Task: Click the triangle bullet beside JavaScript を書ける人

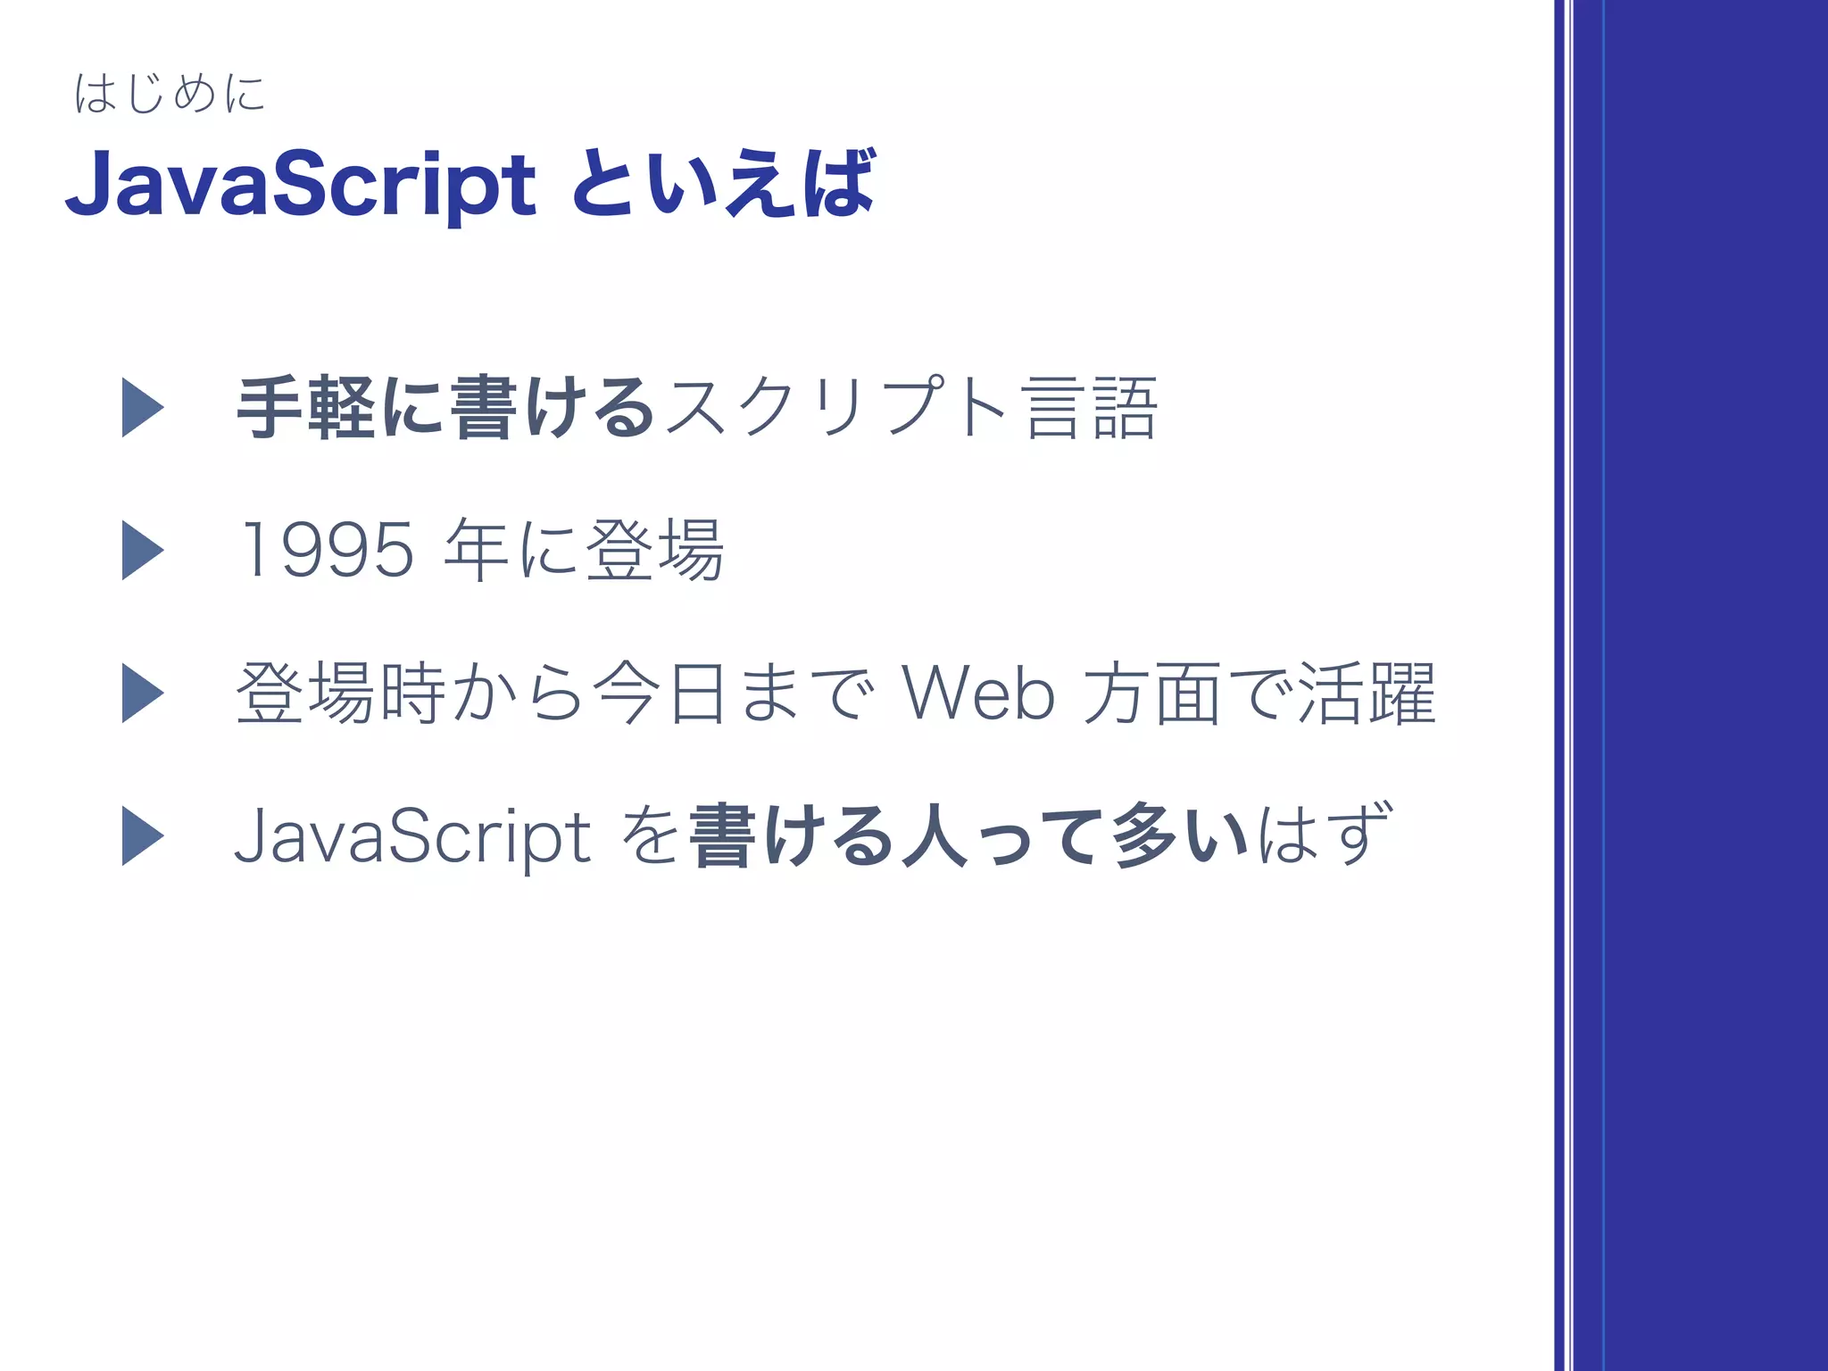Action: click(143, 836)
